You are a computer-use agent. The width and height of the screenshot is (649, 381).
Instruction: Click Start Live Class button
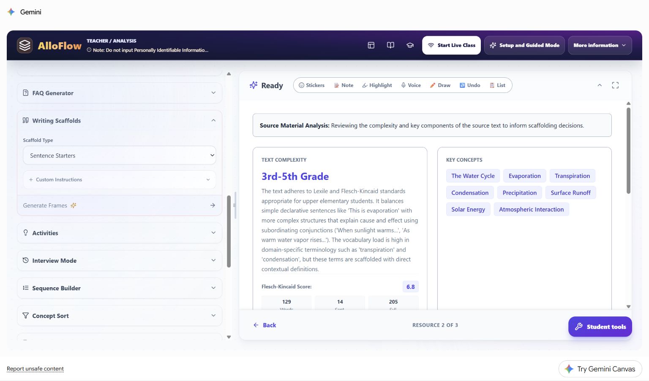click(x=451, y=45)
